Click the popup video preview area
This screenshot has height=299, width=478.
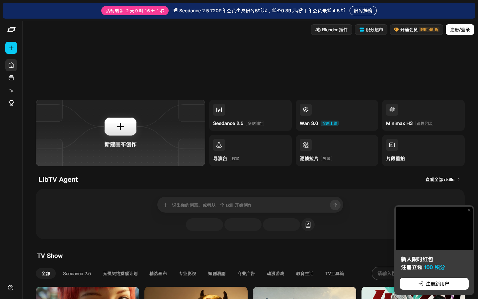click(x=434, y=228)
